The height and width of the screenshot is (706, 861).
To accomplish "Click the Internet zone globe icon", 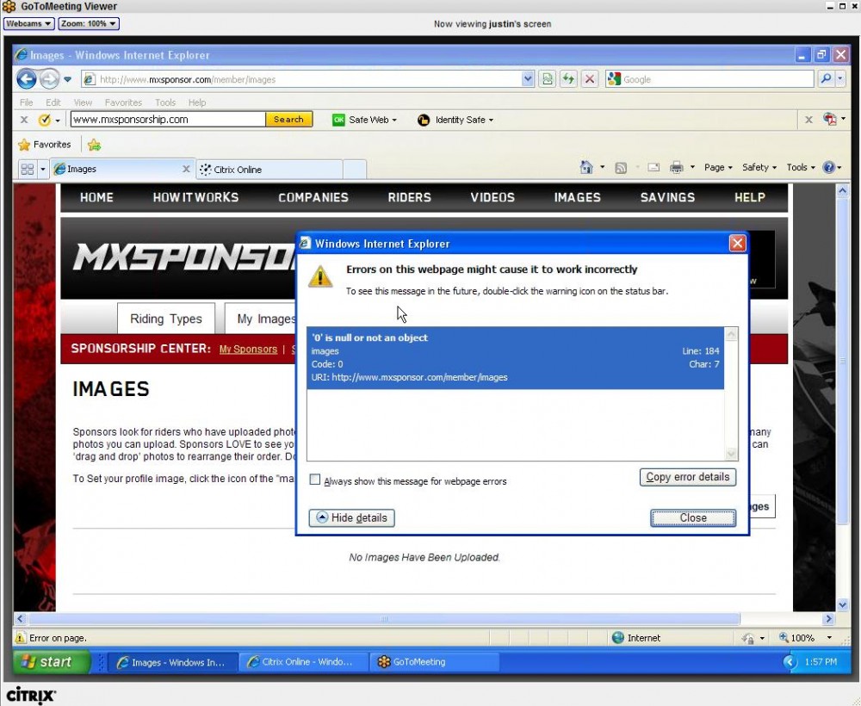I will coord(617,637).
